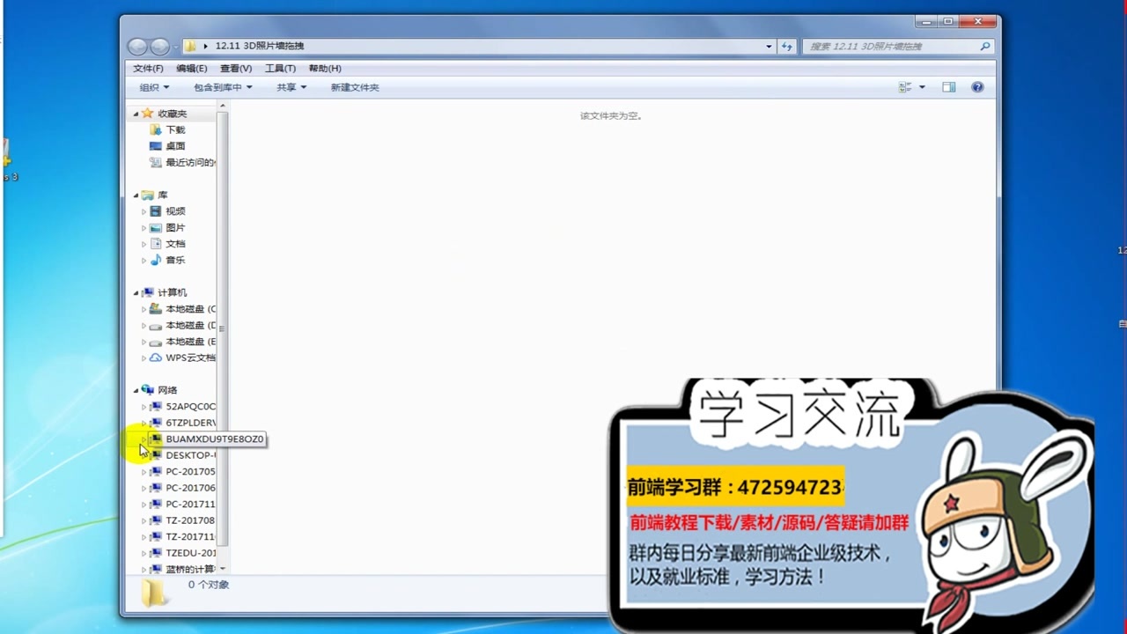Image resolution: width=1127 pixels, height=634 pixels.
Task: Click the breadcrumb arrow before the 12.11 folder name
Action: [205, 46]
